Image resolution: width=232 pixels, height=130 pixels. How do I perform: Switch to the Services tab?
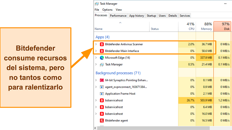(185, 16)
